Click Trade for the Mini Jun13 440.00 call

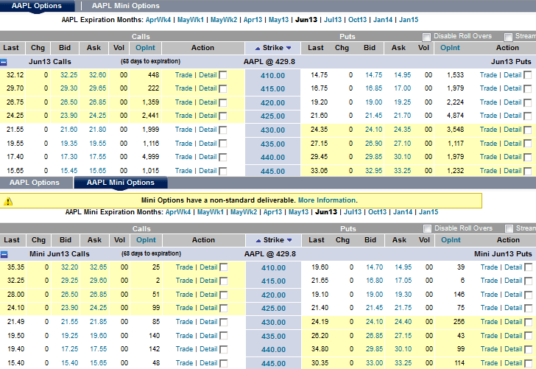pos(184,349)
